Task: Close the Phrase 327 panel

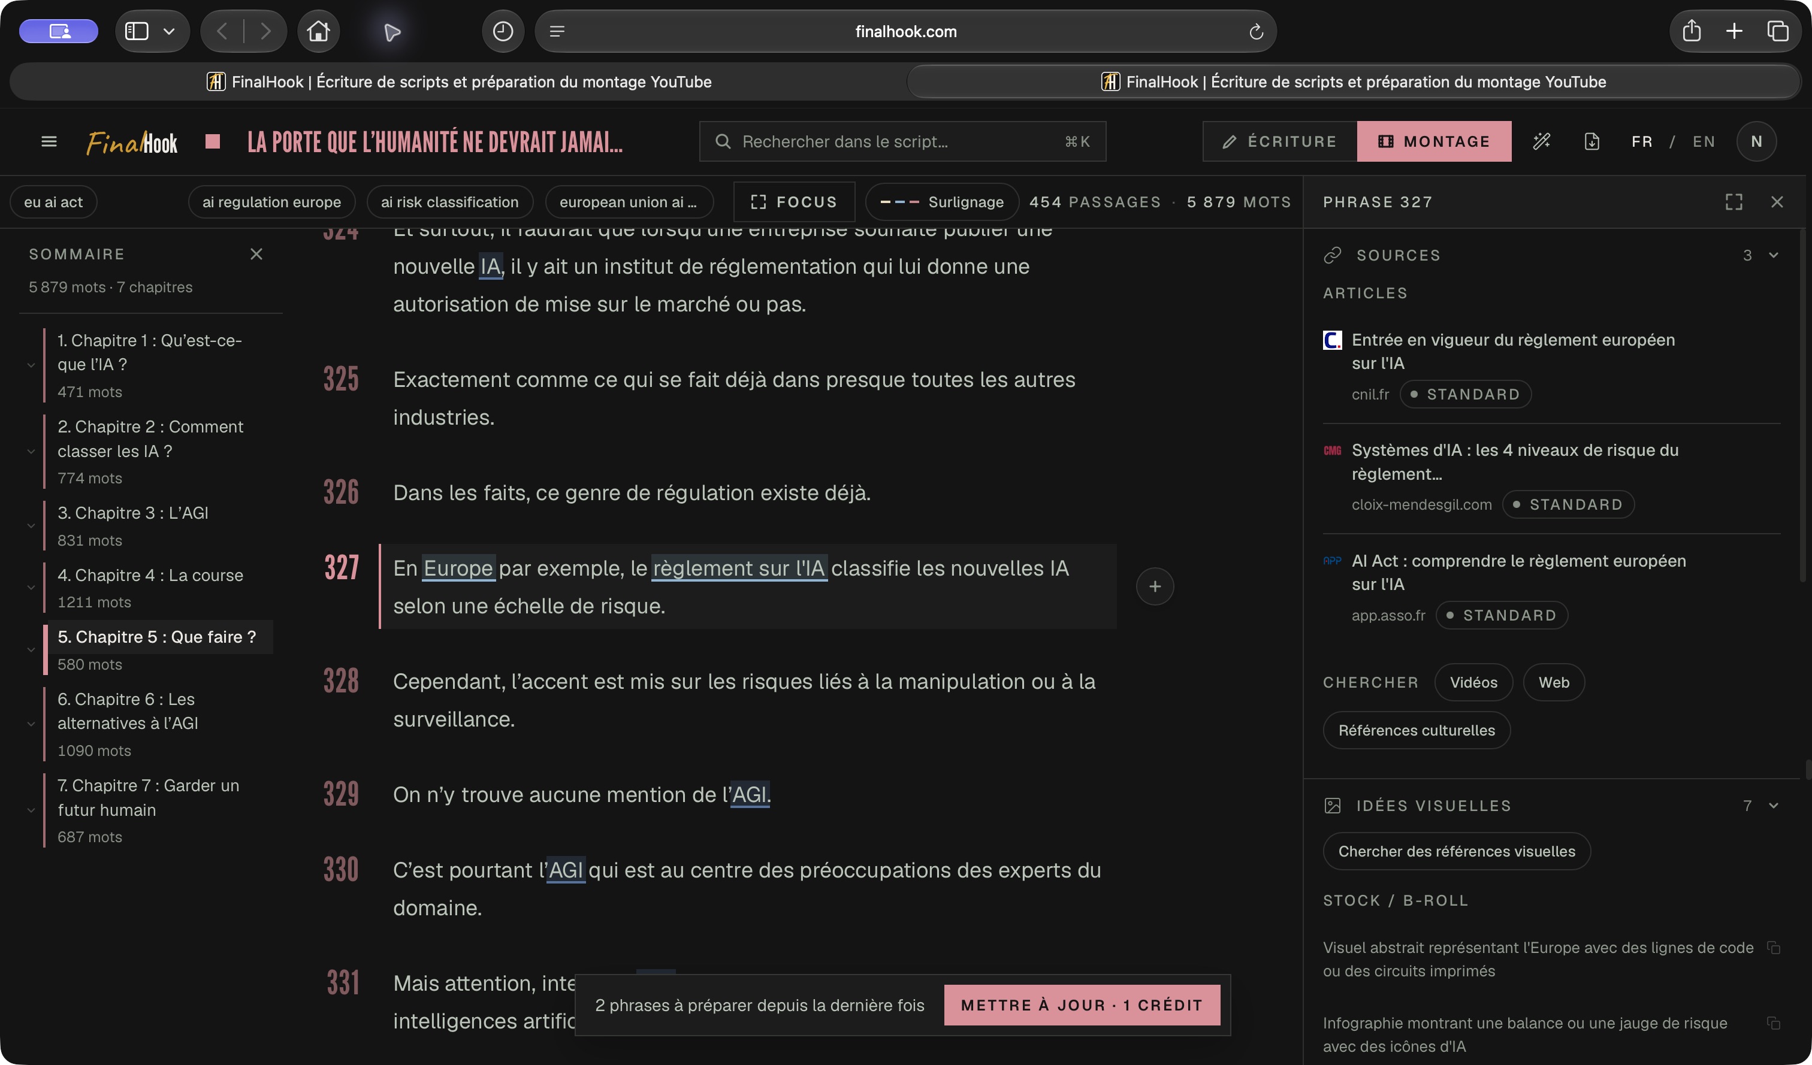Action: pyautogui.click(x=1777, y=202)
